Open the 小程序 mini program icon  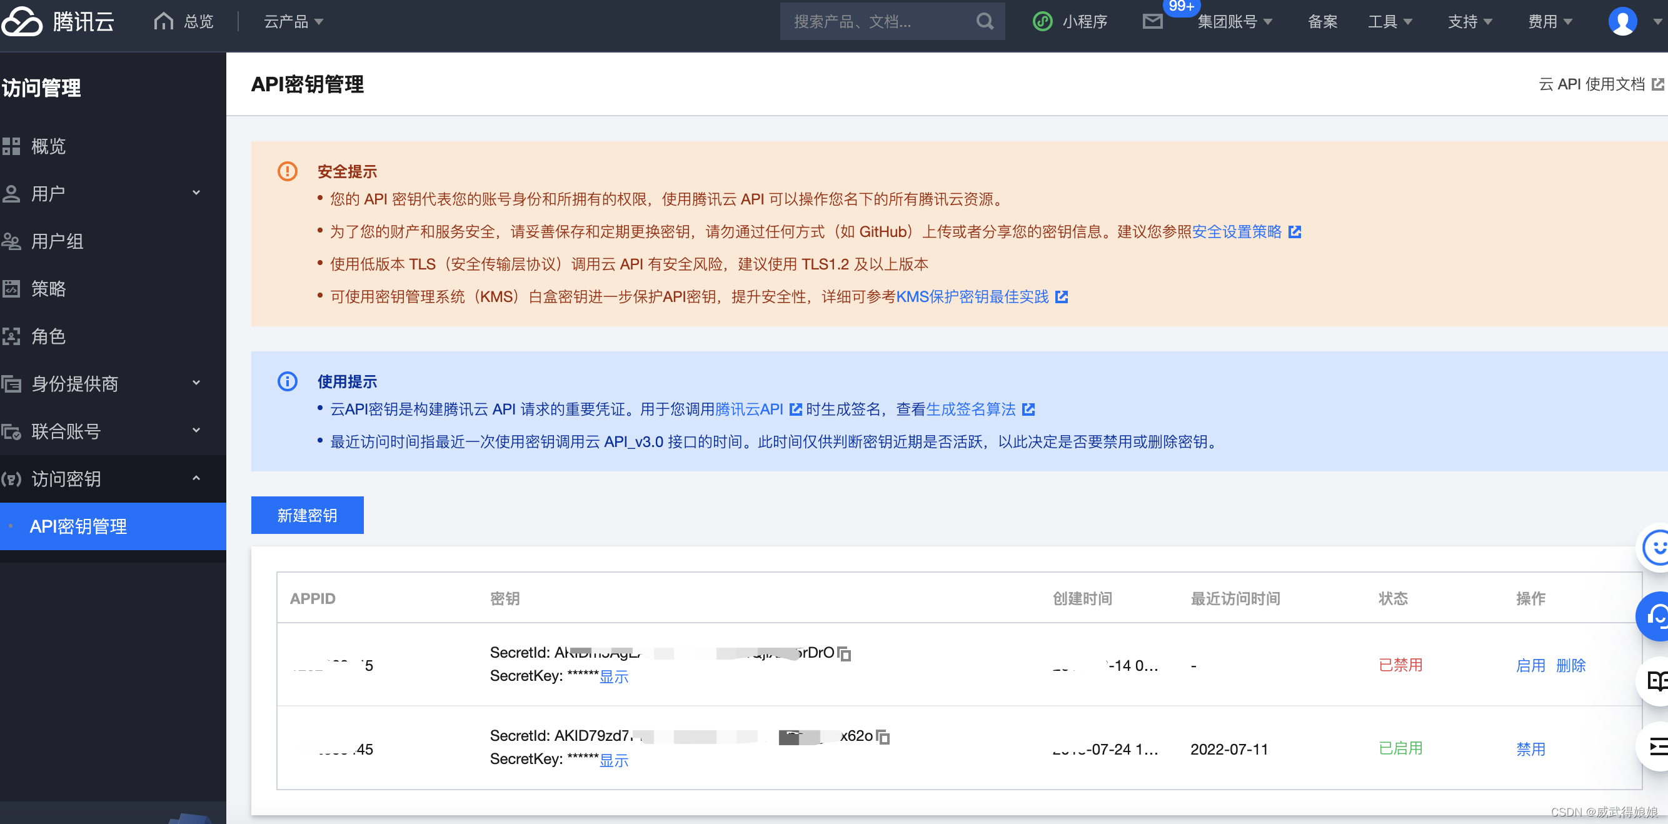click(x=1043, y=21)
